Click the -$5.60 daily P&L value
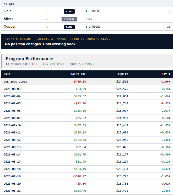173x195 pixels. coord(81,184)
